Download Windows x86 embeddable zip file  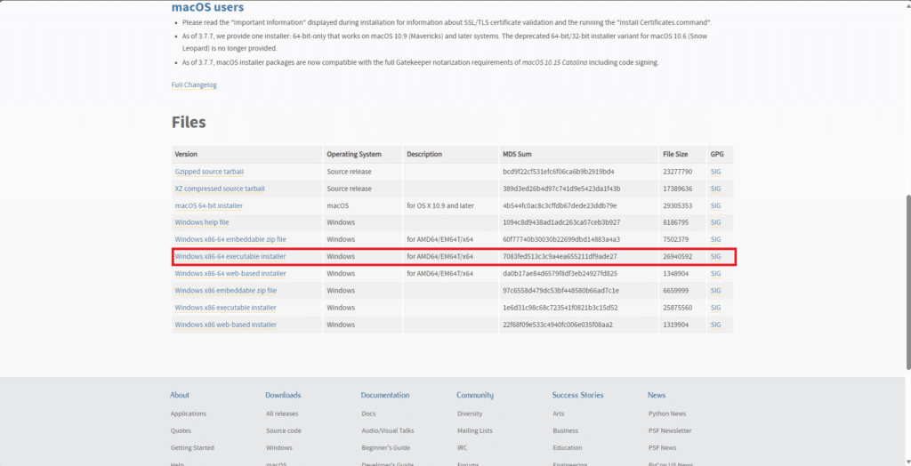click(x=225, y=291)
